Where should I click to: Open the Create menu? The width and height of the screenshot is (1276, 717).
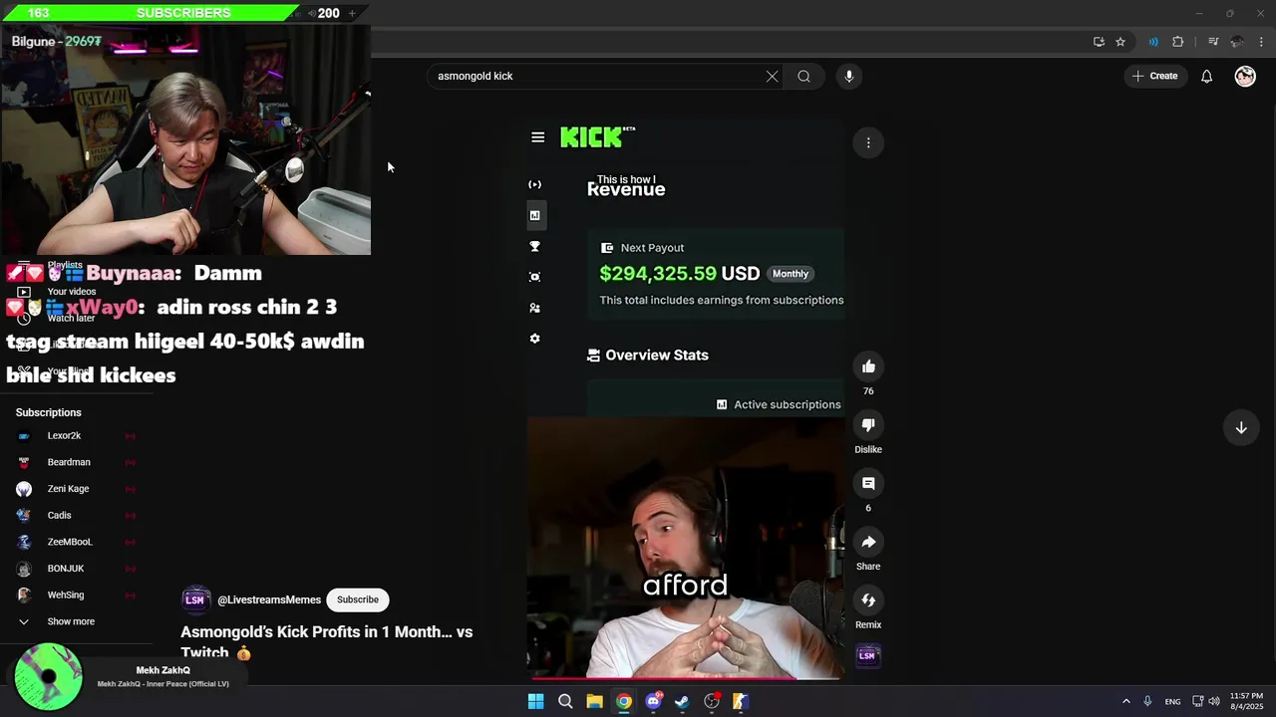(1154, 76)
